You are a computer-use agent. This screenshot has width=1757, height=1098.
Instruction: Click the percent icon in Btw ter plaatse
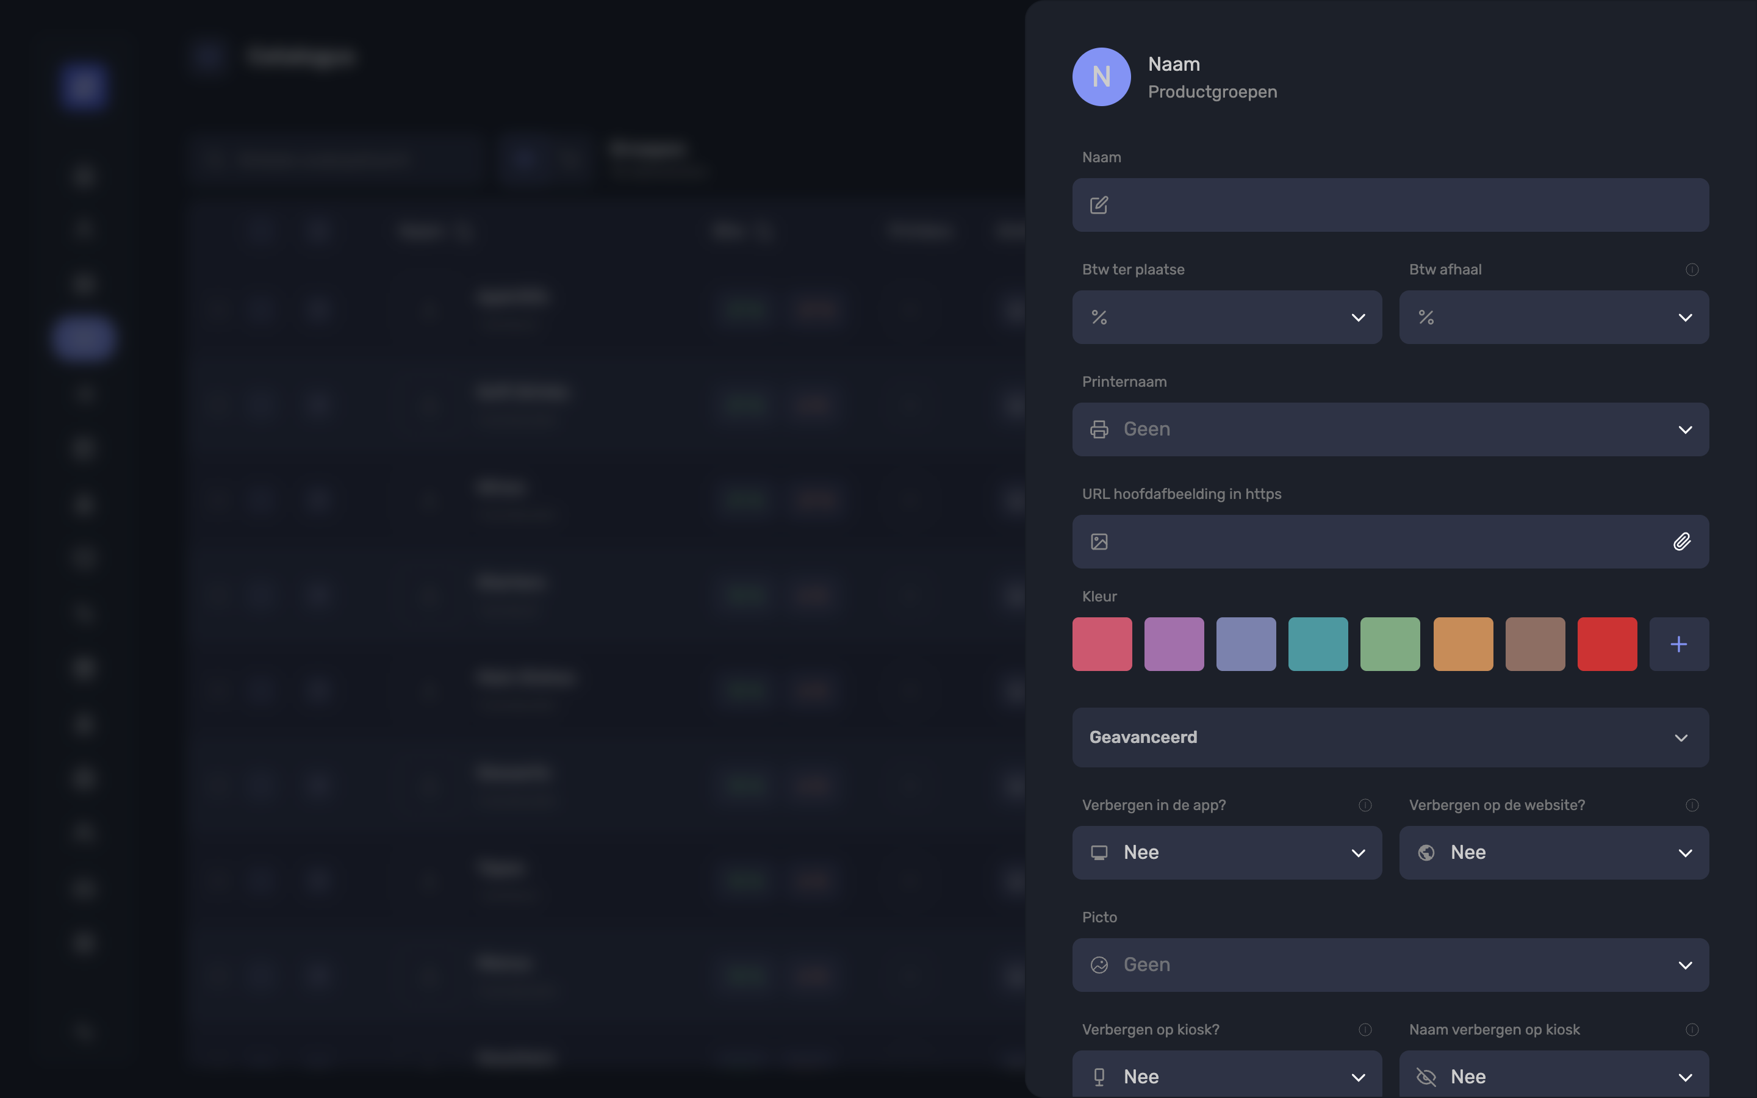1099,317
